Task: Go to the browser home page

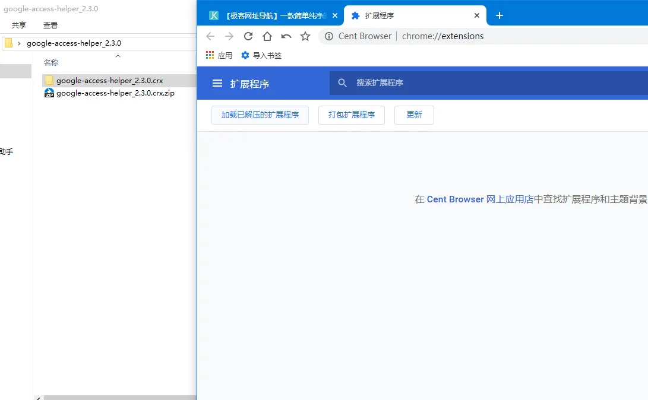Action: (x=267, y=36)
